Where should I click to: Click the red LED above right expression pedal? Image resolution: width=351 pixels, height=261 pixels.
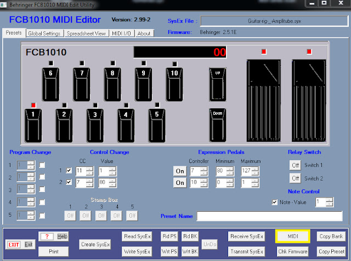tap(309, 52)
